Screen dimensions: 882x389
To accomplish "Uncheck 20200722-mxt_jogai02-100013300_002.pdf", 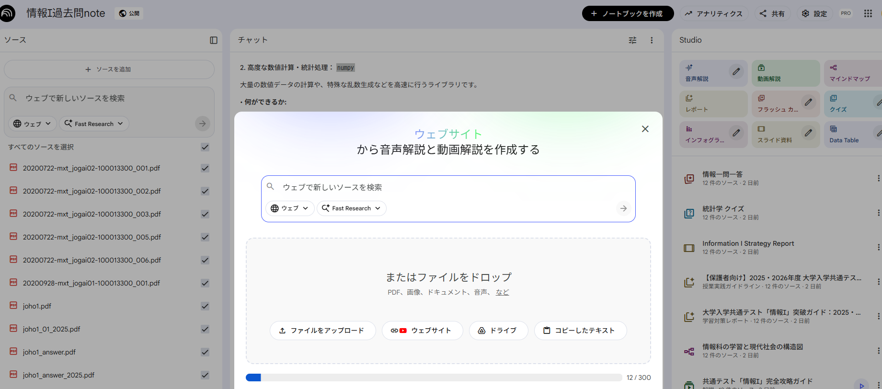I will (x=205, y=191).
